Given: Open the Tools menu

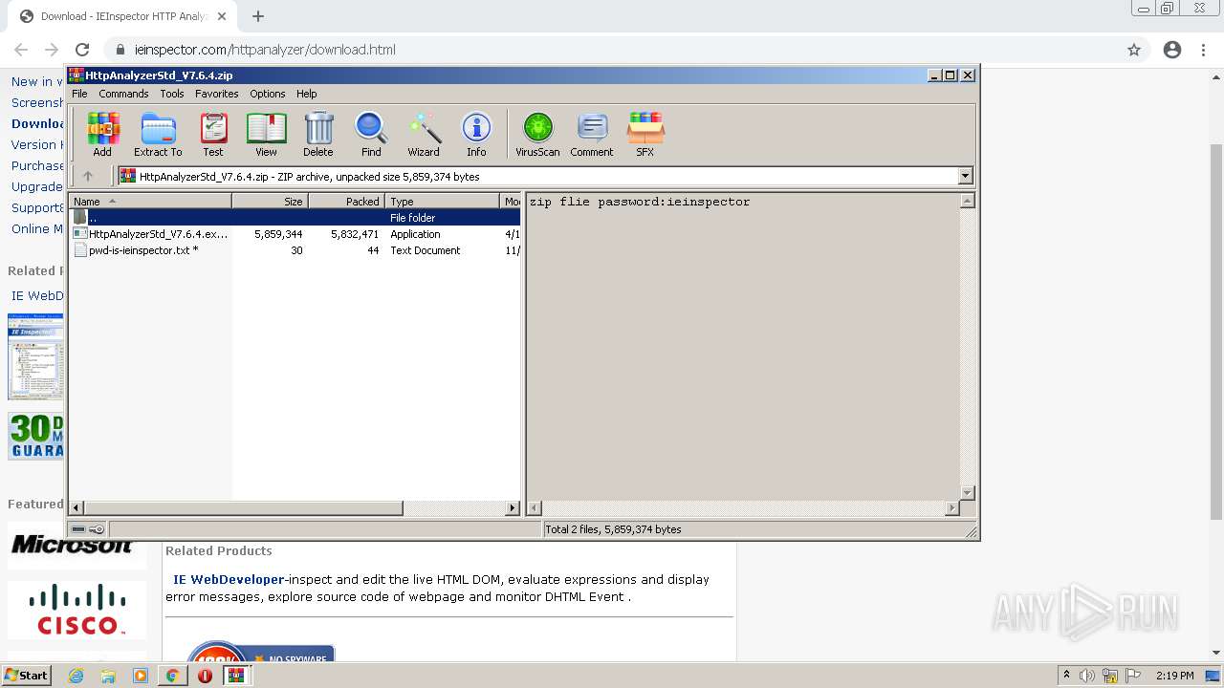Looking at the screenshot, I should 172,94.
